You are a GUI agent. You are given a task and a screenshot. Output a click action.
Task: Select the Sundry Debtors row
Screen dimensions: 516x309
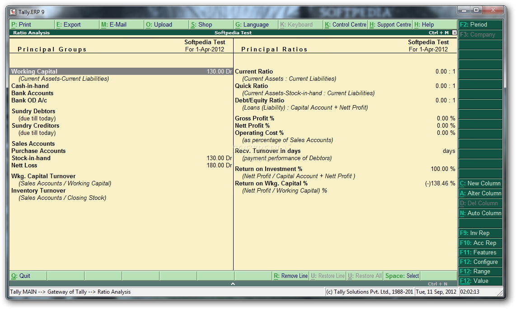coord(122,111)
